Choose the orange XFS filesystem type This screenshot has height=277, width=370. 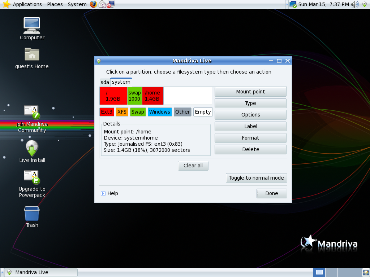click(122, 112)
